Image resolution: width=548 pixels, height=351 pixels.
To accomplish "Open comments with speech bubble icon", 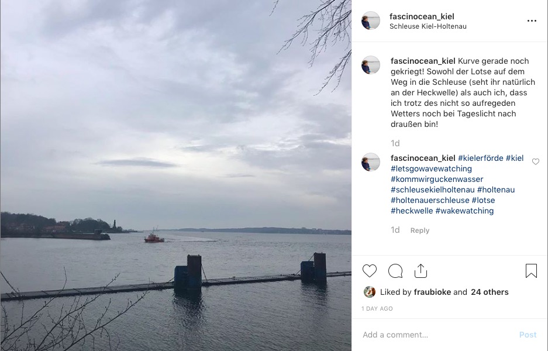I will coord(395,271).
